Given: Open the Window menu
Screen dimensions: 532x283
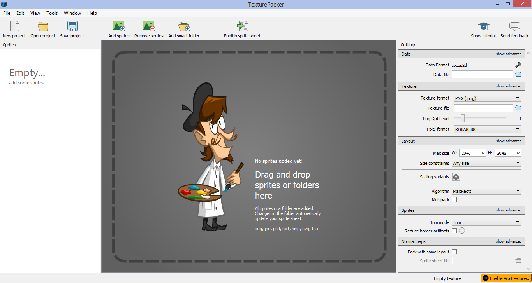Looking at the screenshot, I should click(x=72, y=13).
